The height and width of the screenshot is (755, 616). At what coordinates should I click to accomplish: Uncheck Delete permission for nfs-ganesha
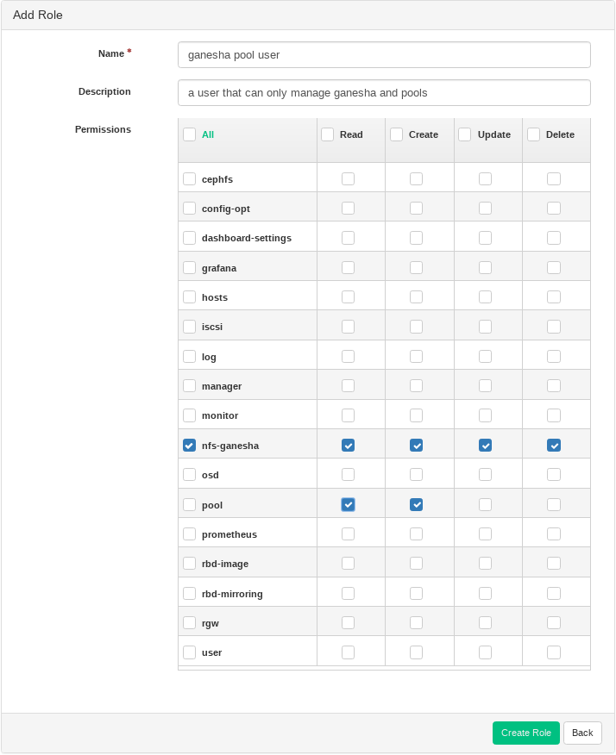point(554,446)
